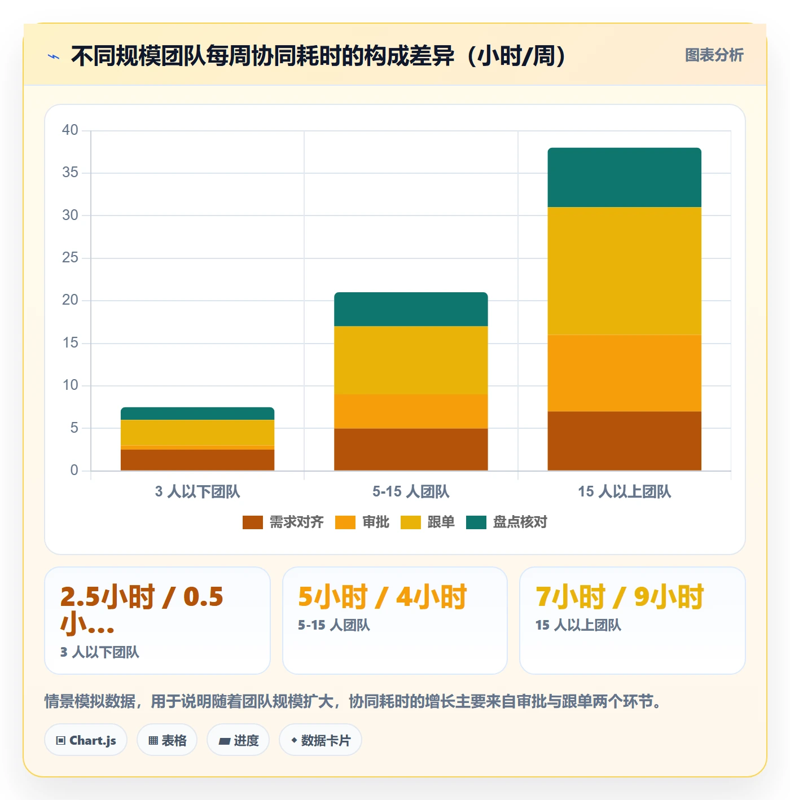Click the y-axis tick label 20
This screenshot has height=800, width=790.
pos(70,300)
